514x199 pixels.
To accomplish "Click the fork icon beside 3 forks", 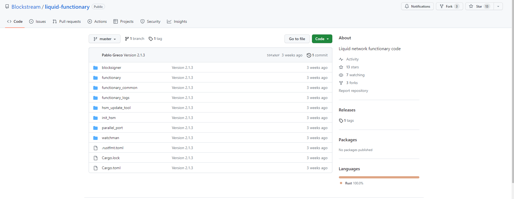I will click(x=341, y=83).
